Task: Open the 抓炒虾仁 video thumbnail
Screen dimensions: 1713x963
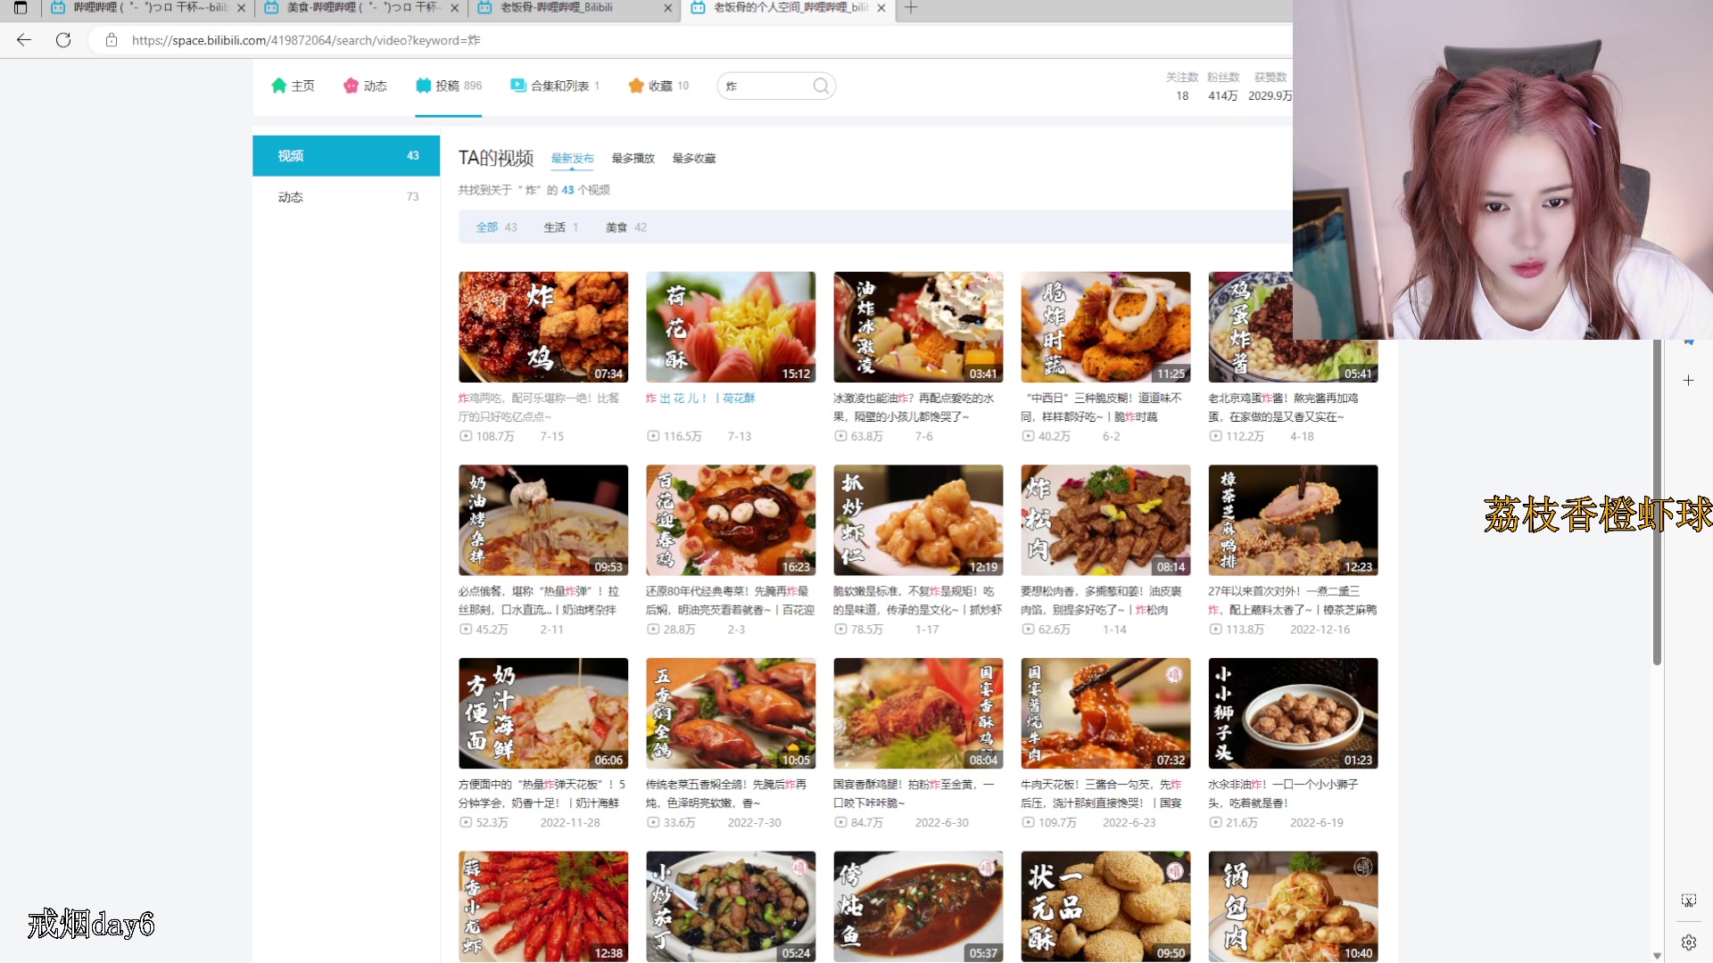Action: click(918, 520)
